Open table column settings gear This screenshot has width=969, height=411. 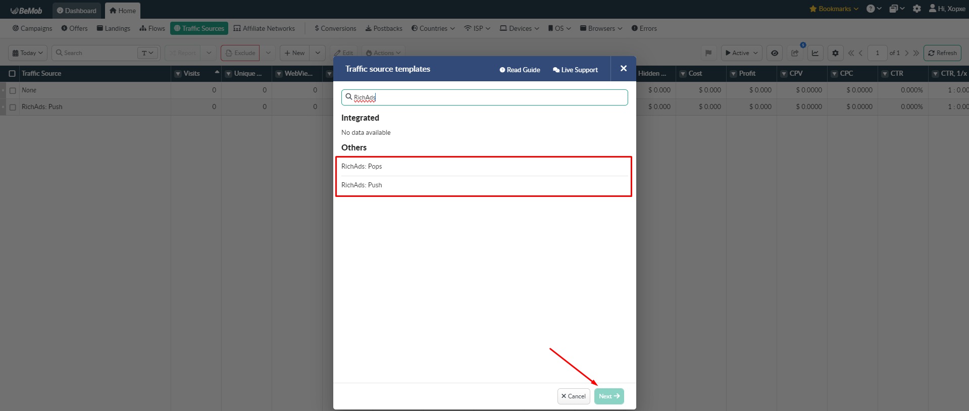[835, 53]
